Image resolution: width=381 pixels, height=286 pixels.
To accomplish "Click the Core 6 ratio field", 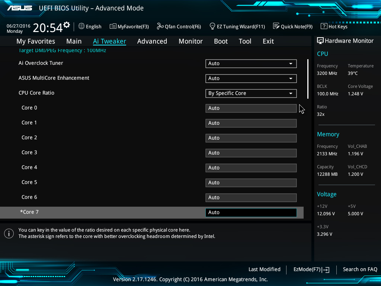I will pyautogui.click(x=251, y=197).
